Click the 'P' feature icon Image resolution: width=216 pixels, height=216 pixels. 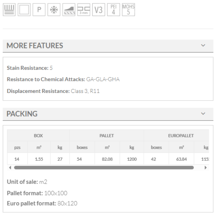click(x=39, y=10)
